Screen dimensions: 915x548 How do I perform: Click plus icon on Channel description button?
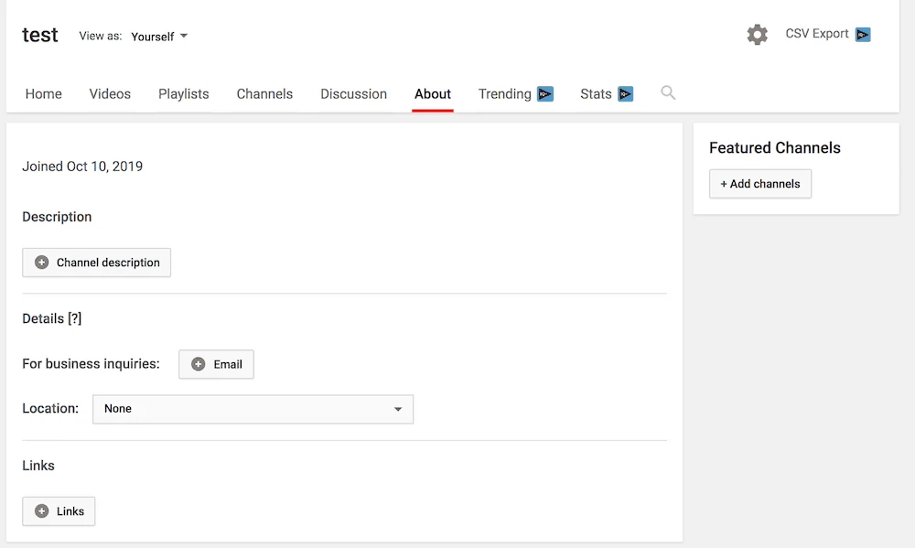[41, 263]
